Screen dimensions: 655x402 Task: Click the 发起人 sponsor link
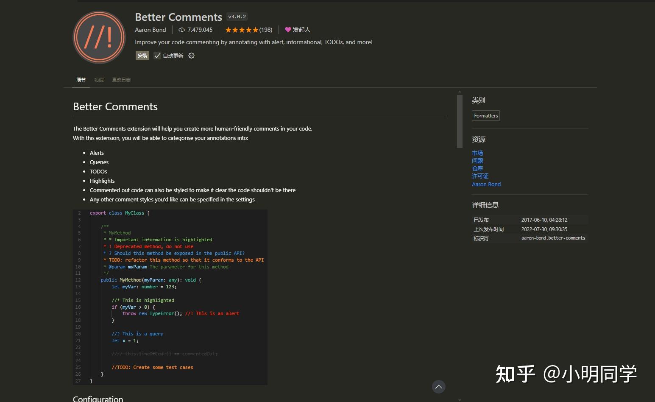(x=301, y=30)
